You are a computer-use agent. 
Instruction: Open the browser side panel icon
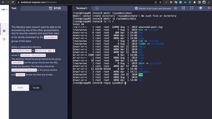coord(199,2)
